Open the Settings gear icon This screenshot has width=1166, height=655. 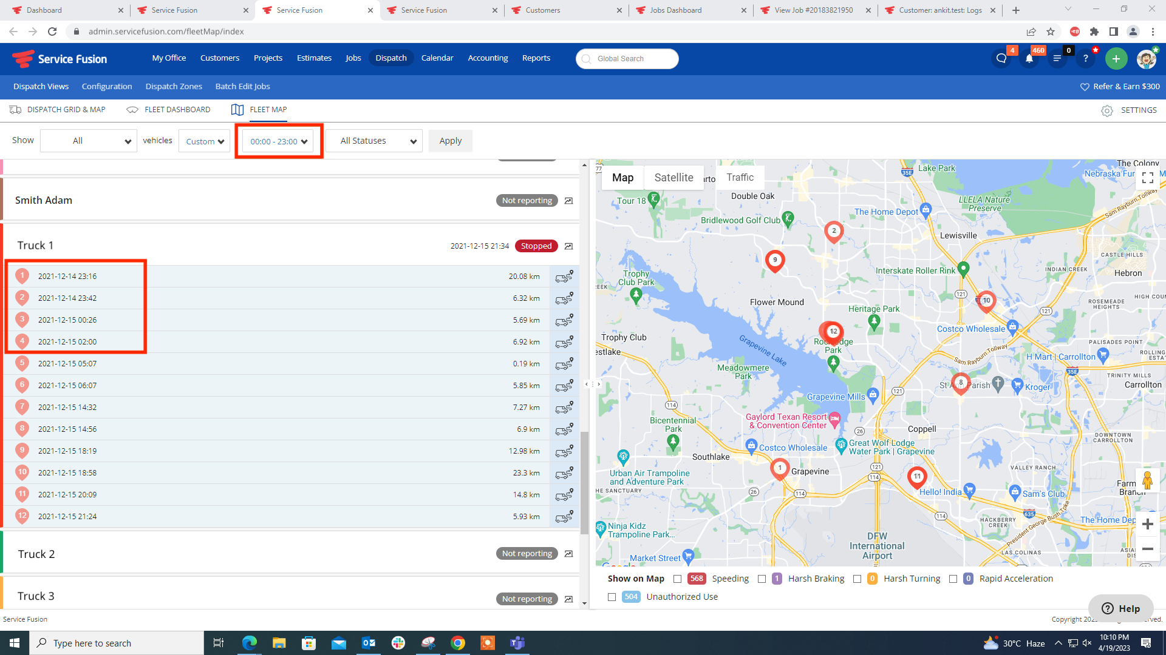pyautogui.click(x=1107, y=111)
